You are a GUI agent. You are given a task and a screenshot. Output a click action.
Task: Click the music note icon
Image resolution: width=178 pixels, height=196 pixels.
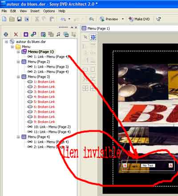click(x=58, y=34)
